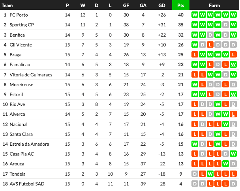Click the GA column header
The image size is (240, 191).
coord(143,5)
